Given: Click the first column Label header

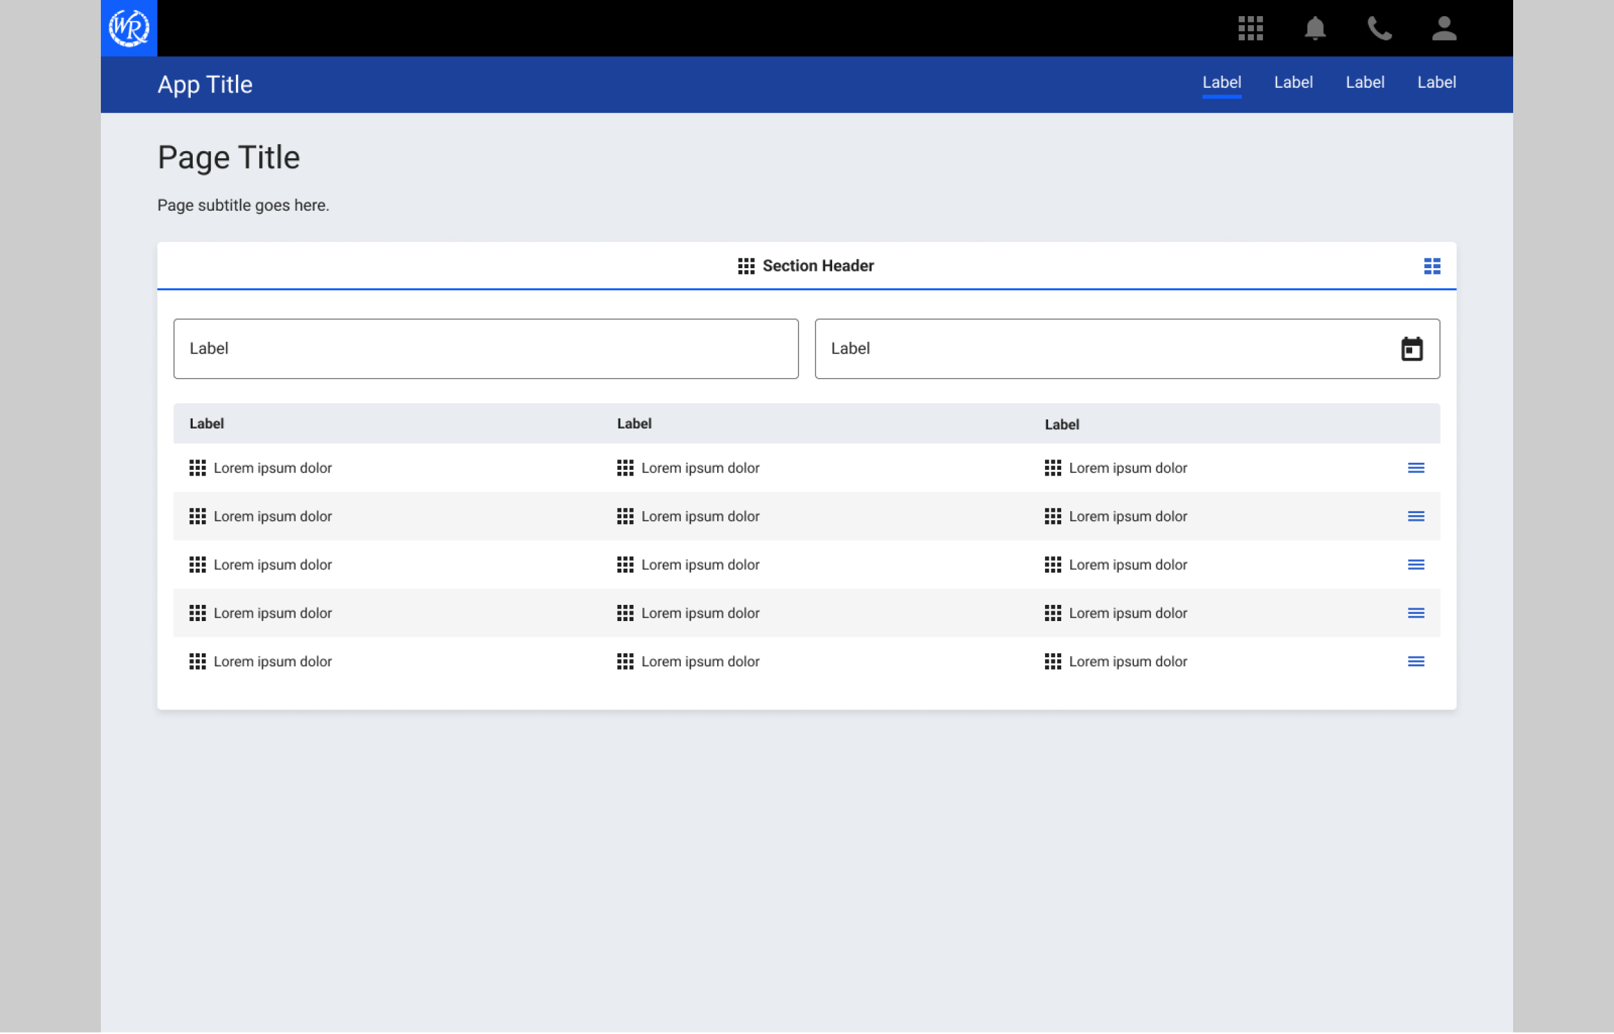Looking at the screenshot, I should [206, 424].
